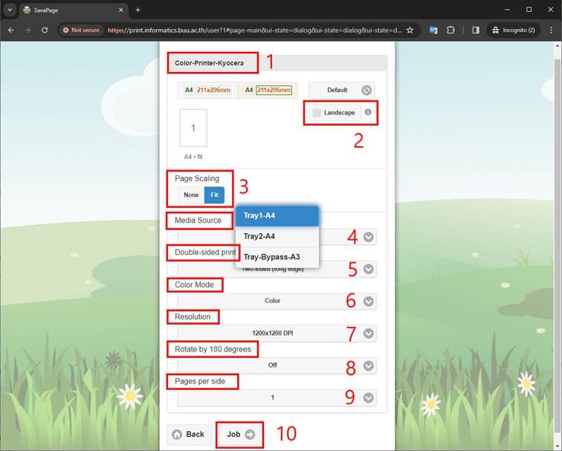Choose Tray-Bypass-A3 option
The image size is (562, 451).
pyautogui.click(x=277, y=257)
